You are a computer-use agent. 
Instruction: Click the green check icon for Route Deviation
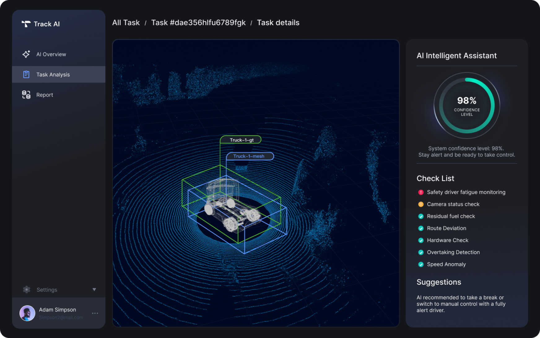421,229
